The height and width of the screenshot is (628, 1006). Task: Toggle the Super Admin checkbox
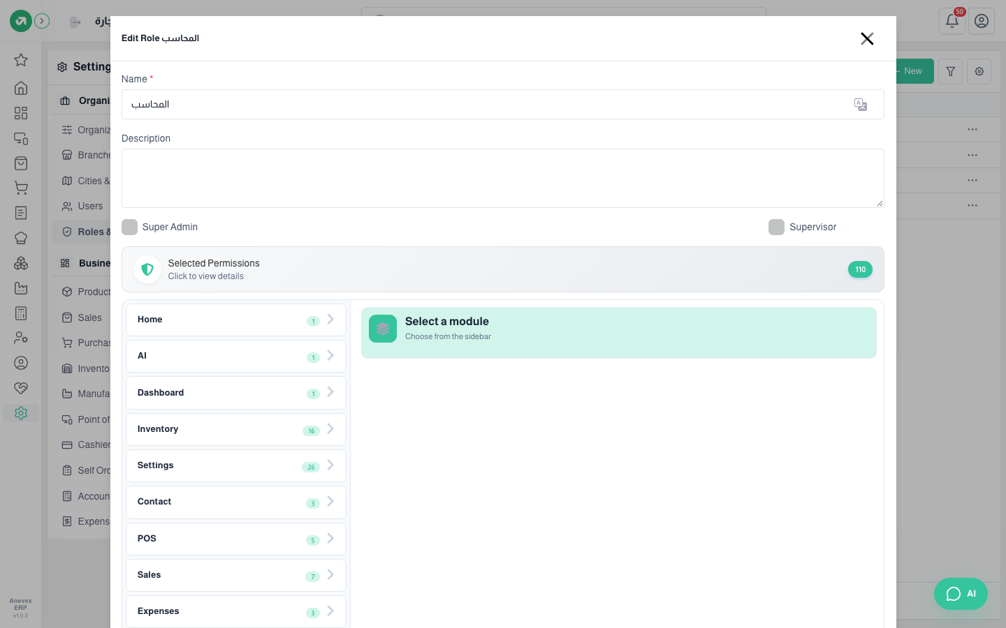click(x=129, y=227)
